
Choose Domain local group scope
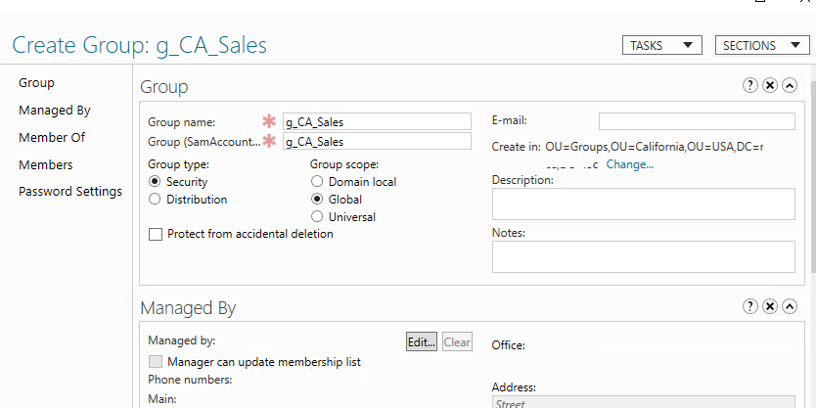[x=317, y=182]
